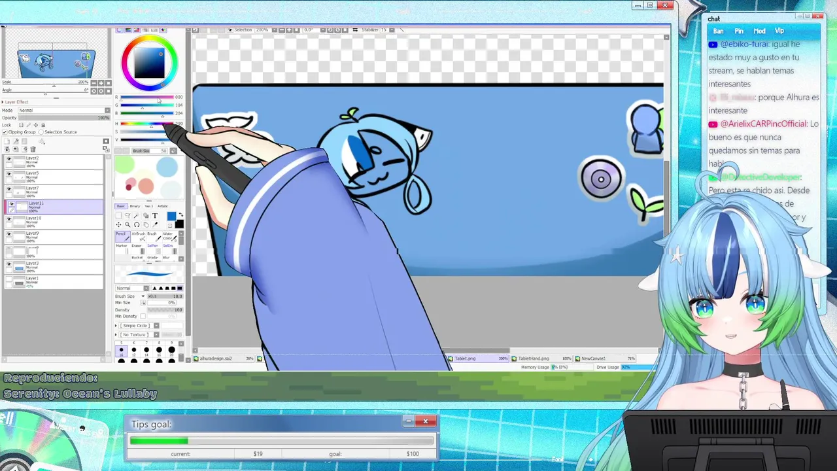Select the Pencil brush tool
This screenshot has width=837, height=471.
coord(122,236)
